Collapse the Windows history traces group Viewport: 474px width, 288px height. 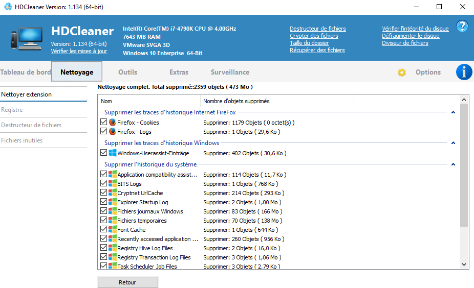point(453,143)
